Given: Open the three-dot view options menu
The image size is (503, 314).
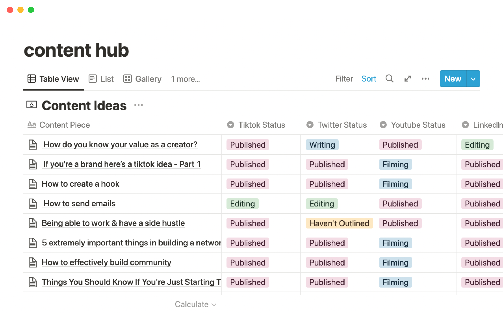Looking at the screenshot, I should [425, 78].
